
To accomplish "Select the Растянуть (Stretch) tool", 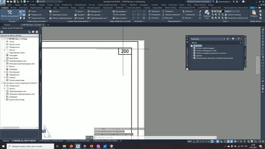I will tap(154, 18).
